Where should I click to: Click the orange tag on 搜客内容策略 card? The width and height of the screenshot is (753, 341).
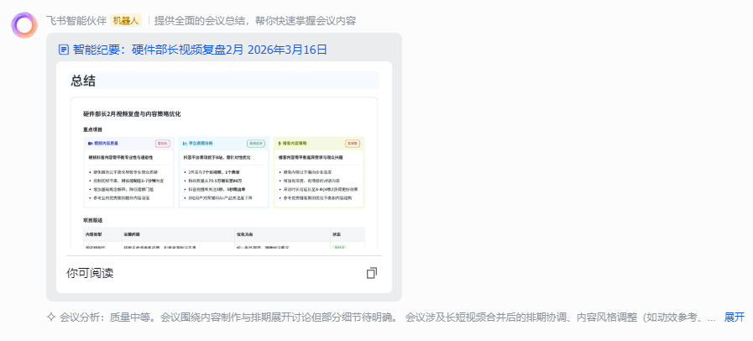click(353, 144)
